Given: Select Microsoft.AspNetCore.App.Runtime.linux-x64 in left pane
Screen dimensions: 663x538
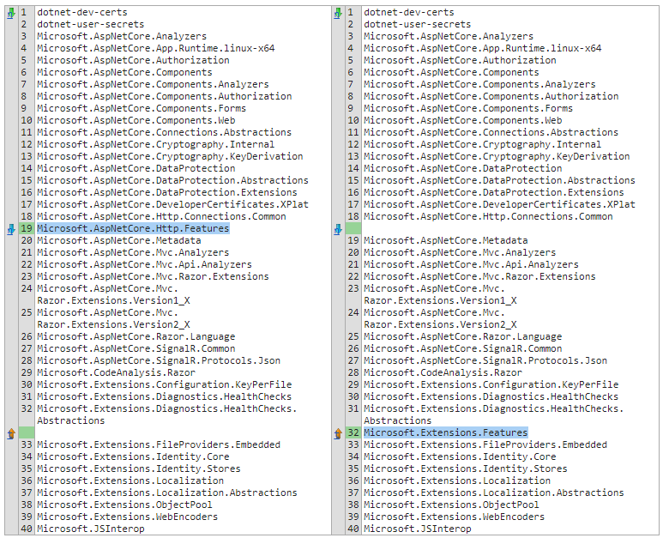Looking at the screenshot, I should [155, 48].
